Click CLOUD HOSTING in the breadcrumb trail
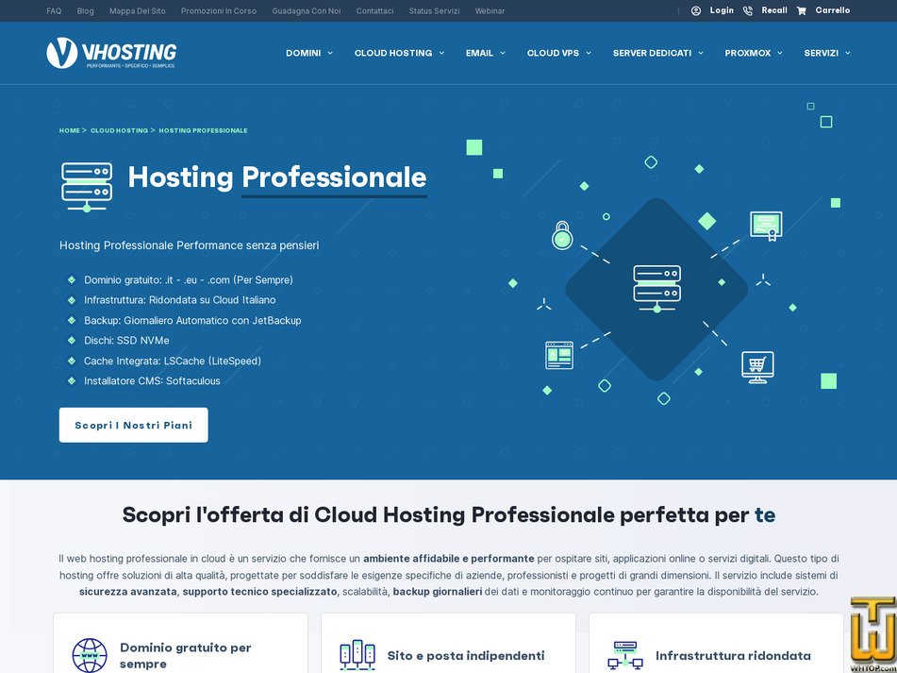The image size is (897, 673). click(119, 130)
